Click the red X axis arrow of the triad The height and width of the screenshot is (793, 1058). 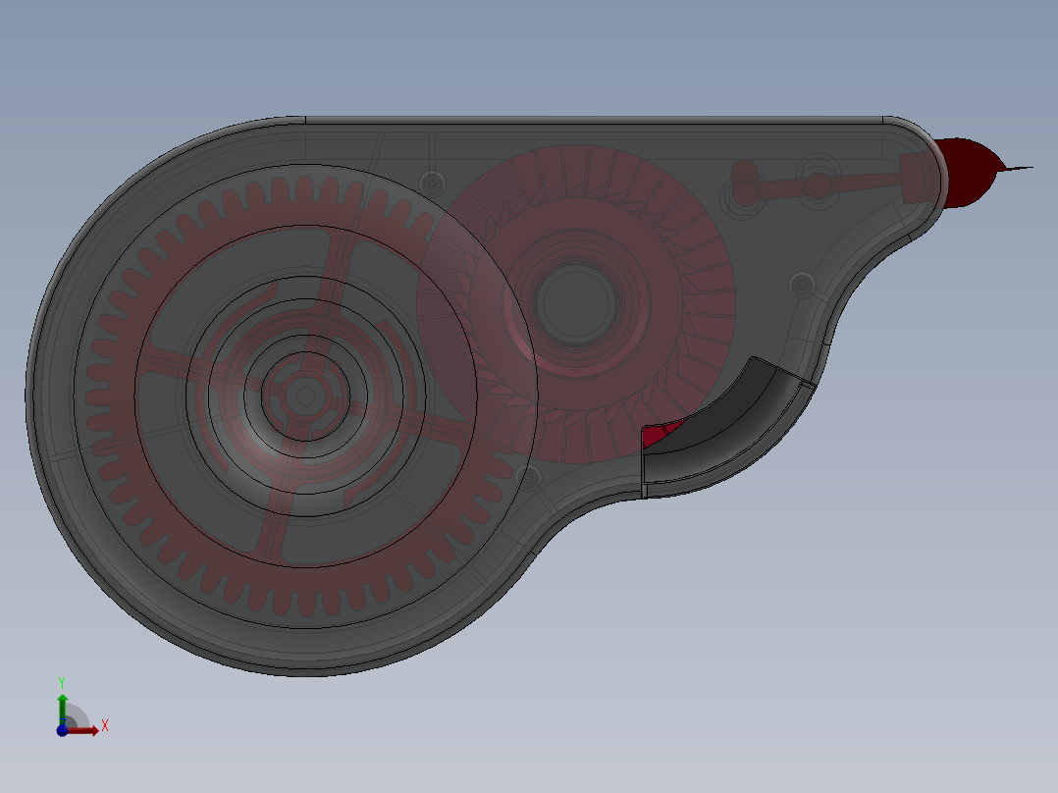84,731
